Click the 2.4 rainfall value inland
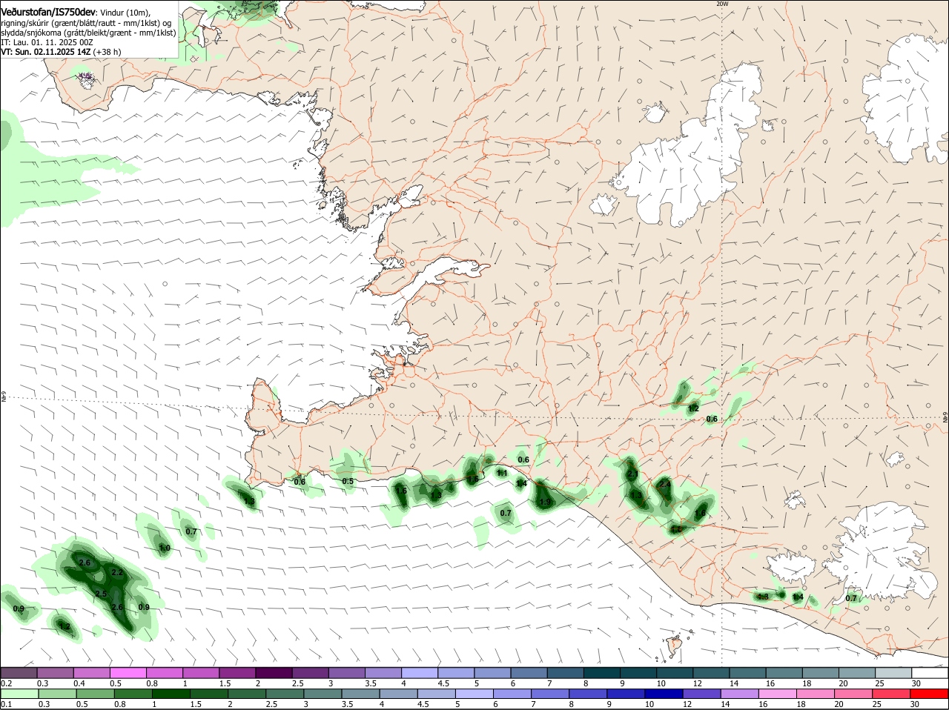This screenshot has width=949, height=710. 665,484
